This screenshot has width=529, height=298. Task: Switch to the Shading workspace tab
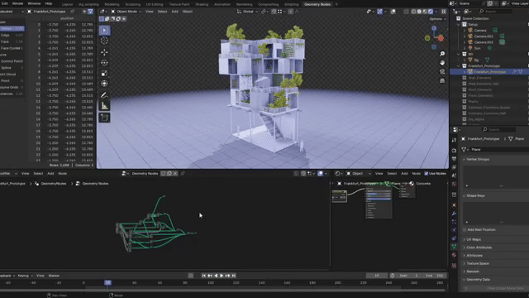click(202, 4)
